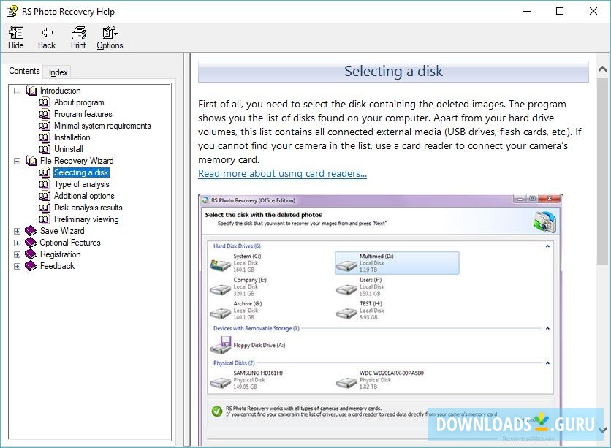The height and width of the screenshot is (448, 611).
Task: Click the Introduction open book icon
Action: point(31,91)
